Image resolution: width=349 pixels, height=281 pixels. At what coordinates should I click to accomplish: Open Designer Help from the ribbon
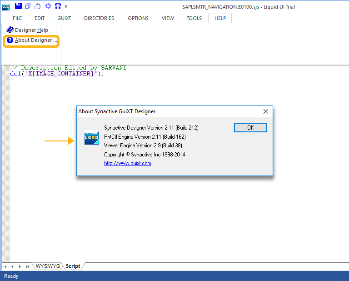pyautogui.click(x=27, y=30)
